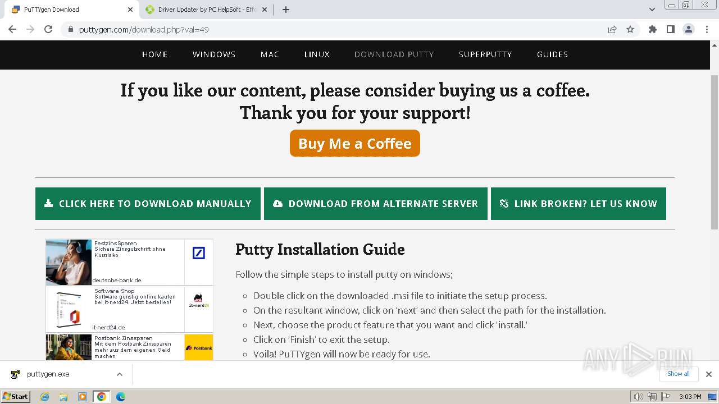The width and height of the screenshot is (719, 404).
Task: Go forward with the browser arrow
Action: pyautogui.click(x=30, y=29)
